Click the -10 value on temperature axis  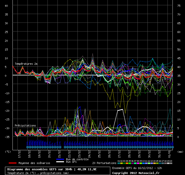(7, 93)
